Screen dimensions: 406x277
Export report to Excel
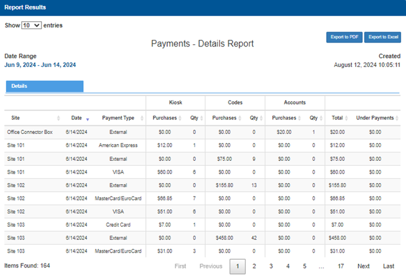click(383, 37)
